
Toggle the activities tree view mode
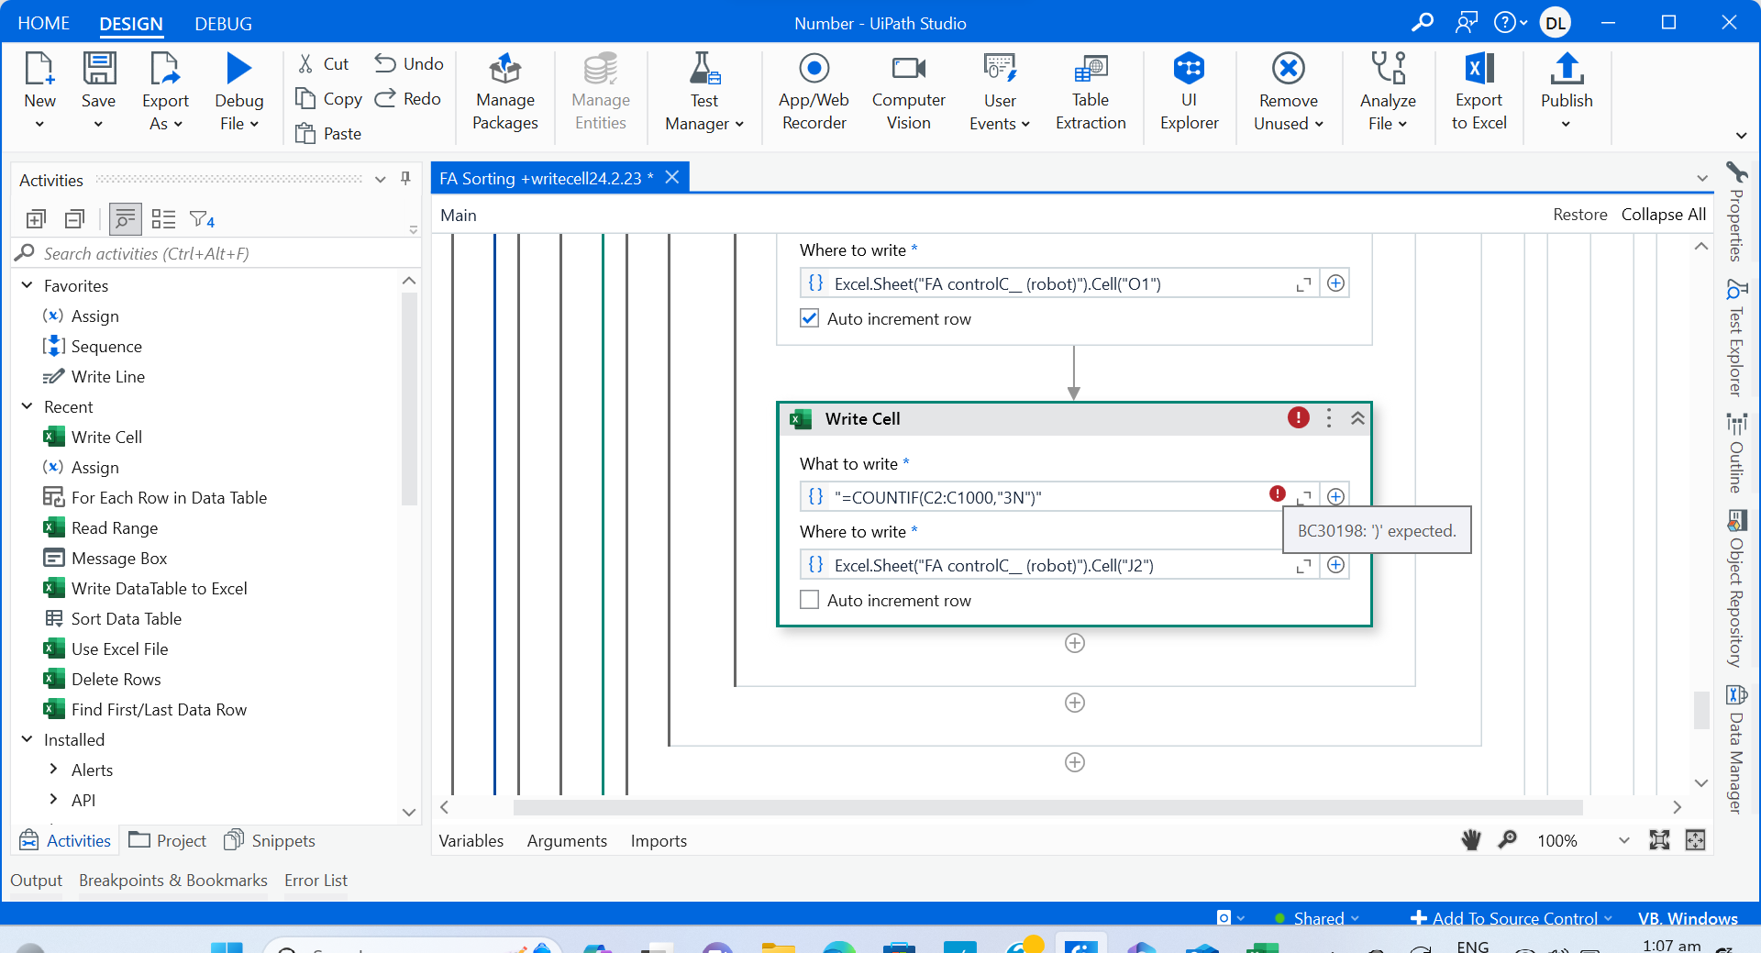coord(125,219)
